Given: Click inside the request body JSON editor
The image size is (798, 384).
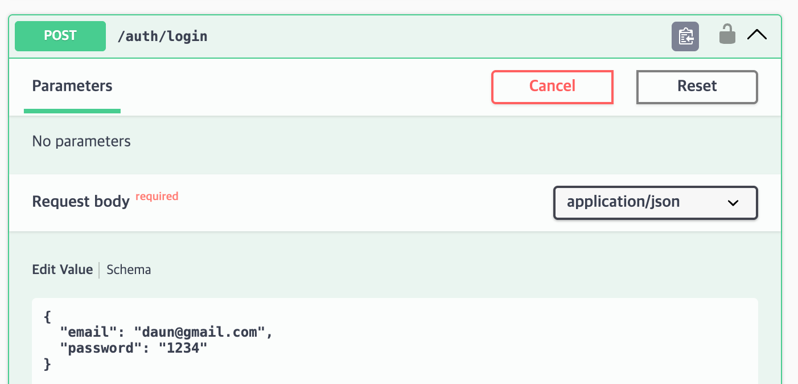Looking at the screenshot, I should click(x=395, y=341).
